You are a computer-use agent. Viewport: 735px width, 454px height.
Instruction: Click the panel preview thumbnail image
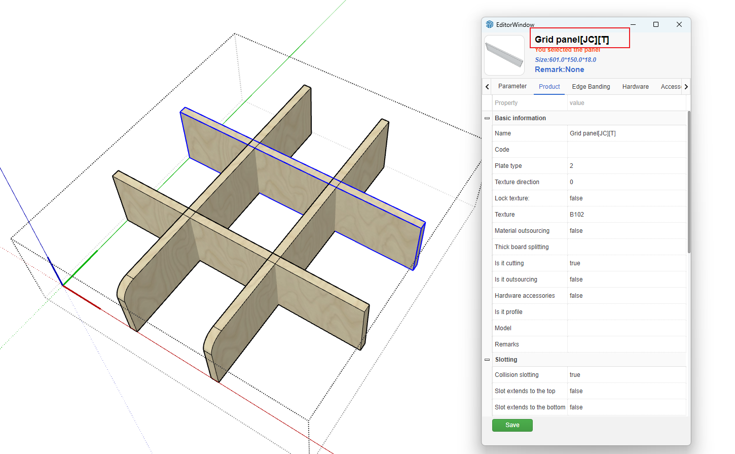pos(504,55)
